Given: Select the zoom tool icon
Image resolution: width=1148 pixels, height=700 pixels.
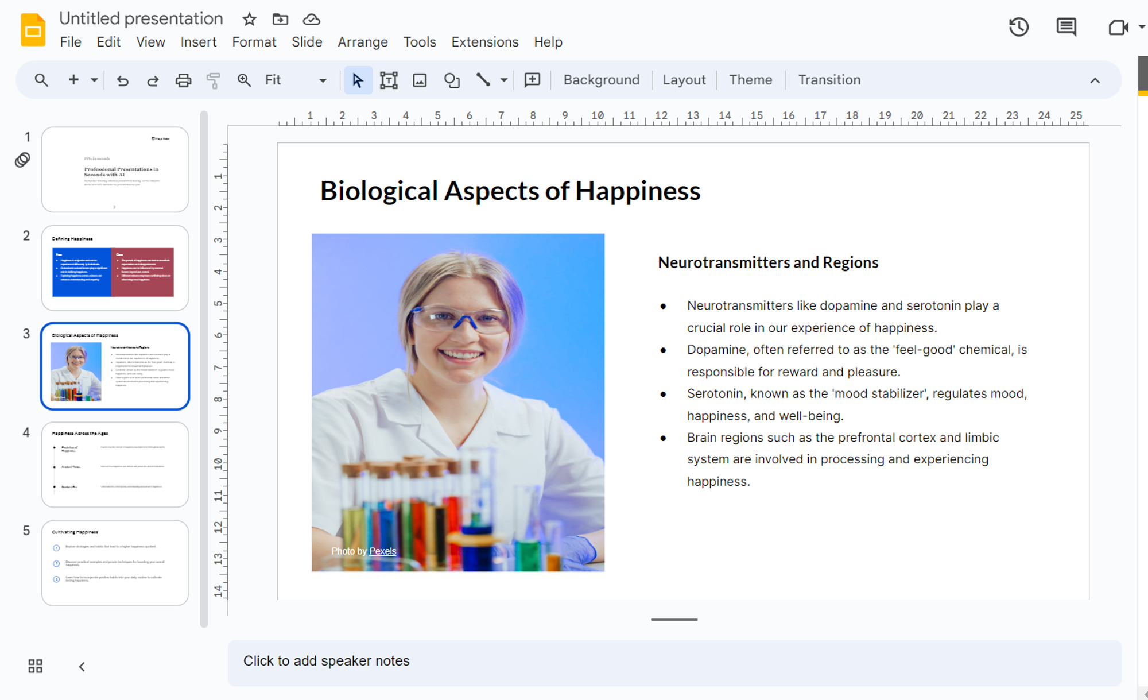Looking at the screenshot, I should (244, 80).
